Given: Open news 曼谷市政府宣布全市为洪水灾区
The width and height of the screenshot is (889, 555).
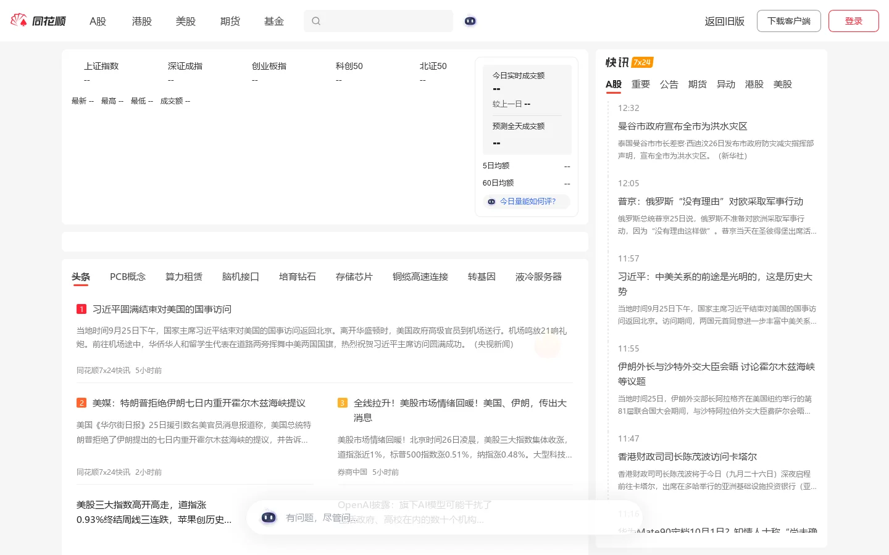Looking at the screenshot, I should click(x=683, y=126).
